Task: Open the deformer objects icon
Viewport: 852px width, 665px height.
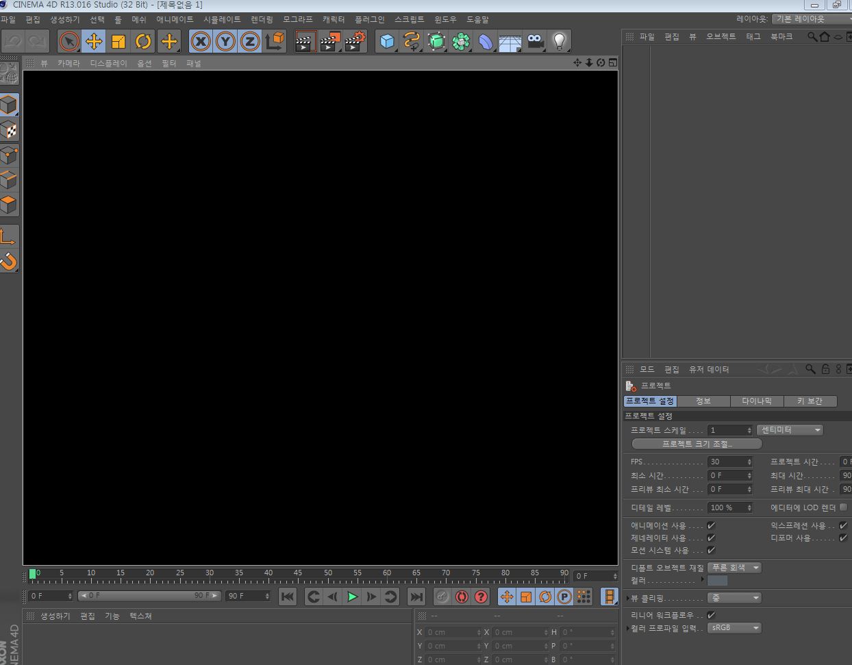Action: [x=486, y=42]
